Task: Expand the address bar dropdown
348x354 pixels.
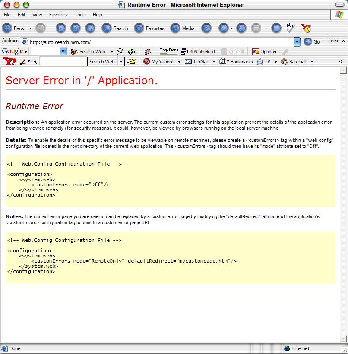Action: [x=297, y=42]
